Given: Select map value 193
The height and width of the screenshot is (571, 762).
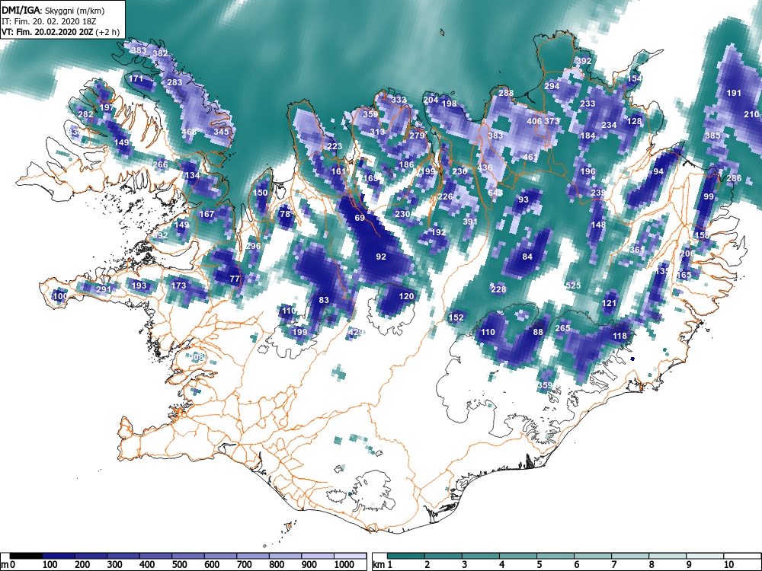Looking at the screenshot, I should pos(139,285).
